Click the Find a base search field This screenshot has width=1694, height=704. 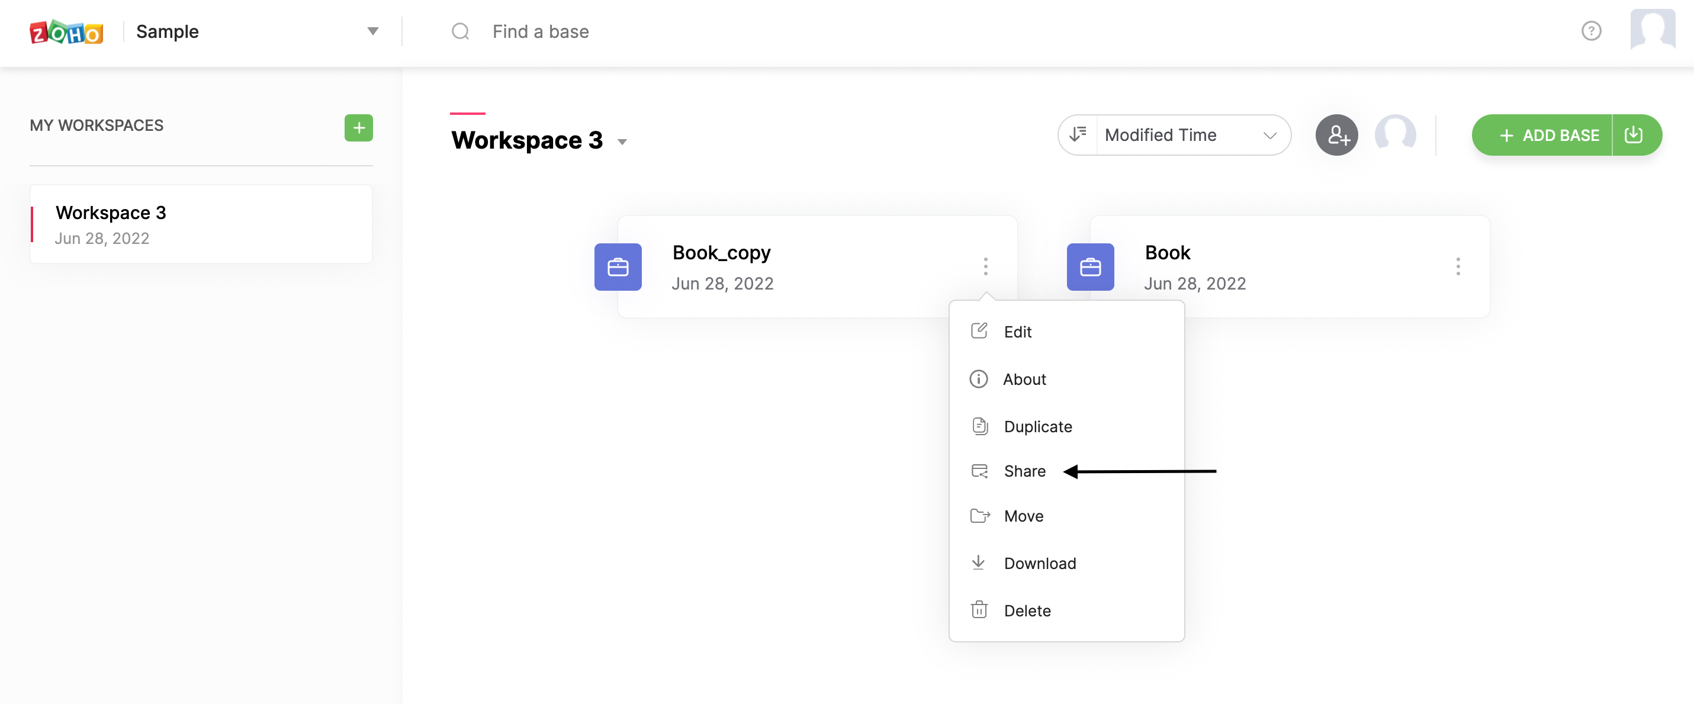541,31
